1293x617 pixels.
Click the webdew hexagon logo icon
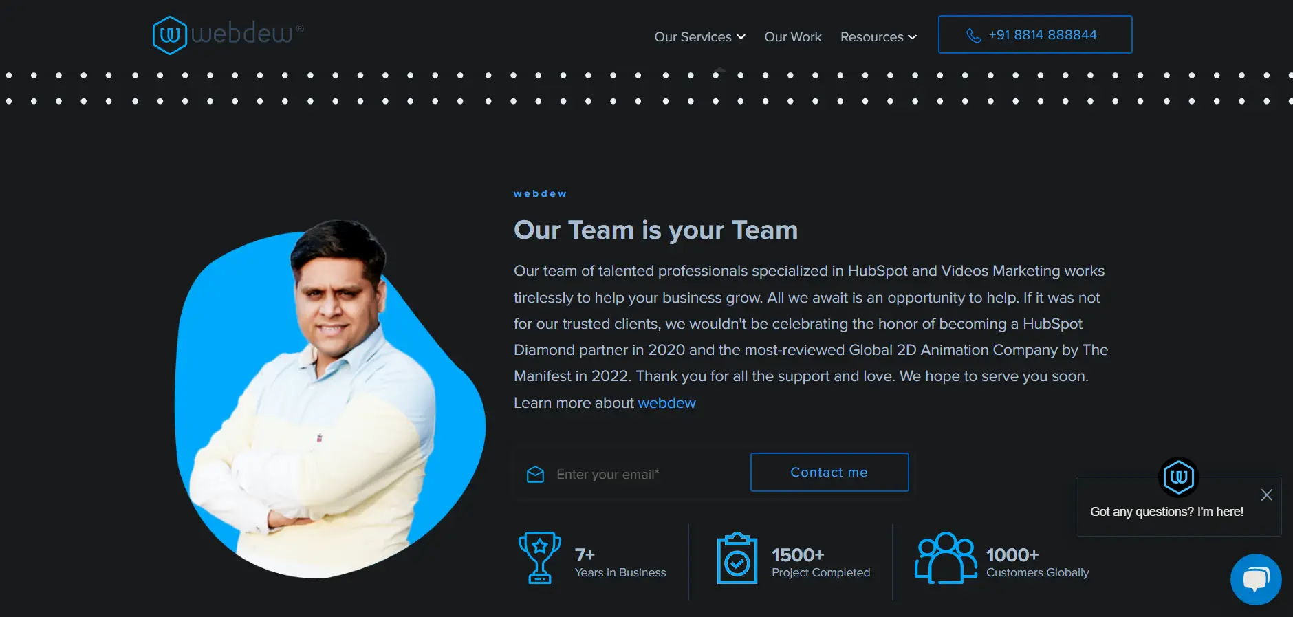tap(169, 35)
